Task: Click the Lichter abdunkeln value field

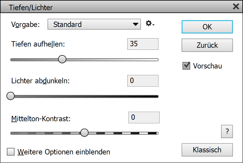Action: pos(143,81)
